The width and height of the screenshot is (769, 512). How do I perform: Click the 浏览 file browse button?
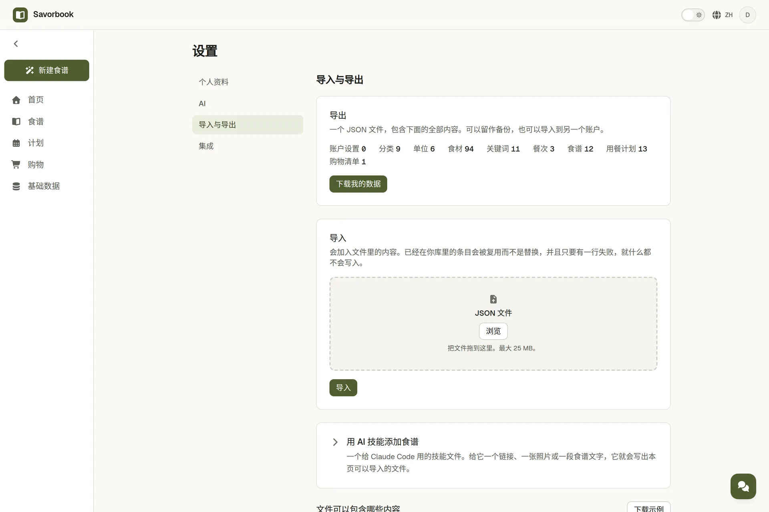(x=493, y=331)
